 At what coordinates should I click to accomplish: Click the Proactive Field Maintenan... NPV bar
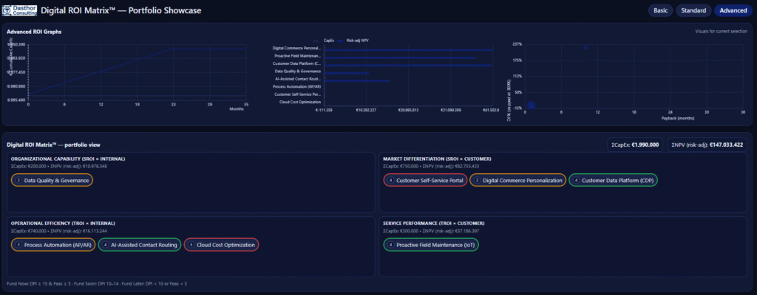click(x=400, y=58)
